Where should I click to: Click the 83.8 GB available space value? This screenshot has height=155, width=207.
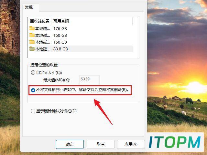point(60,49)
